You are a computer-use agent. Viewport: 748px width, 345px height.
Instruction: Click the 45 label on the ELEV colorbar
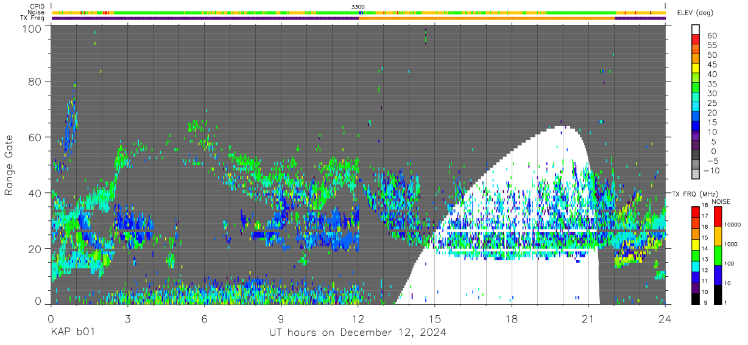click(712, 64)
